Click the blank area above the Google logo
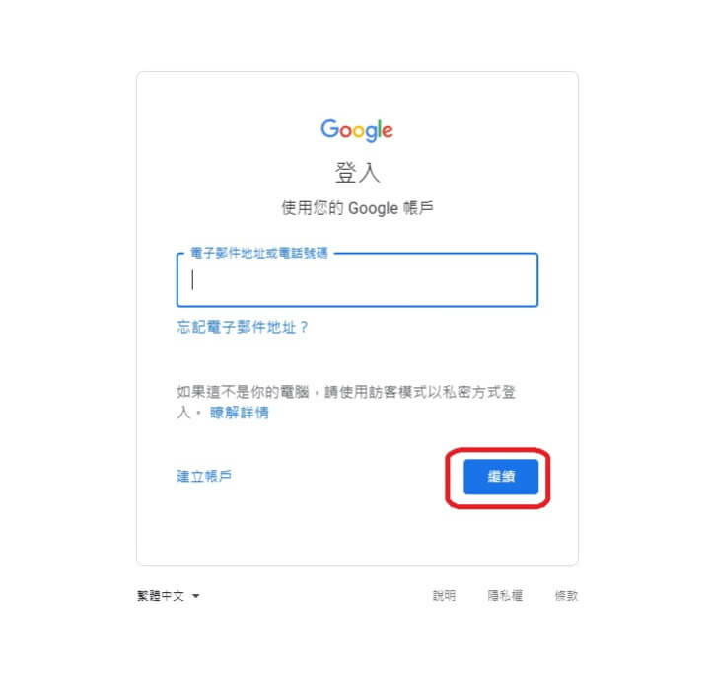 357,95
